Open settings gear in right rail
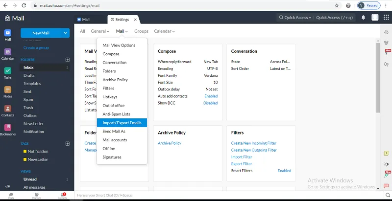 (x=386, y=32)
